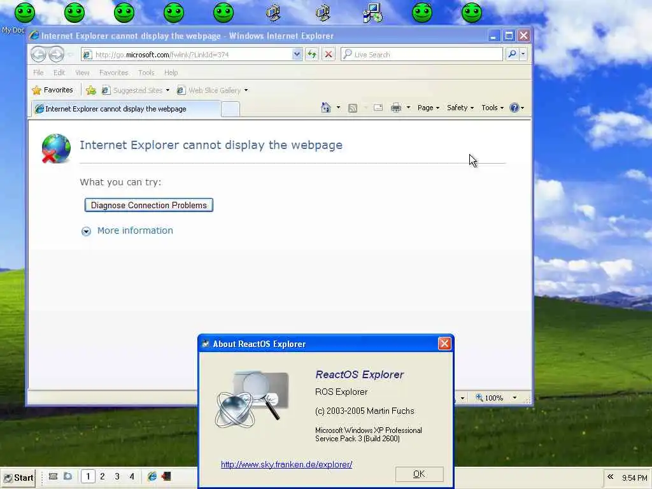This screenshot has height=489, width=652.
Task: Open the search provider dropdown arrow
Action: (523, 54)
